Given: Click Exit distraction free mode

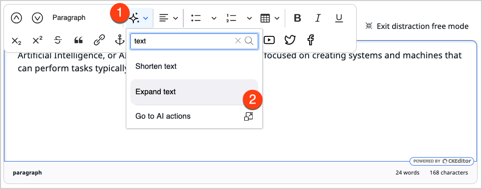Looking at the screenshot, I should coord(423,26).
